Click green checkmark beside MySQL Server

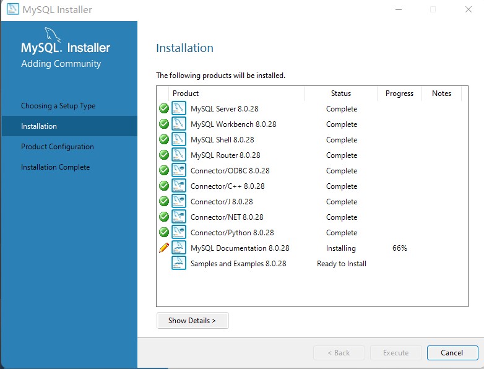[164, 108]
